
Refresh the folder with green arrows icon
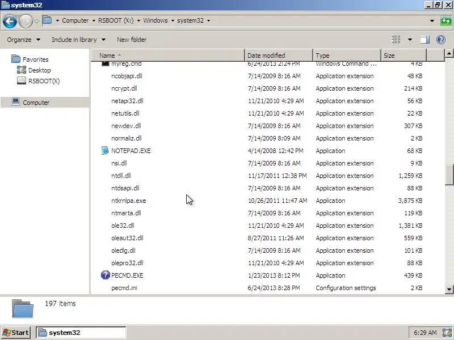tap(446, 21)
